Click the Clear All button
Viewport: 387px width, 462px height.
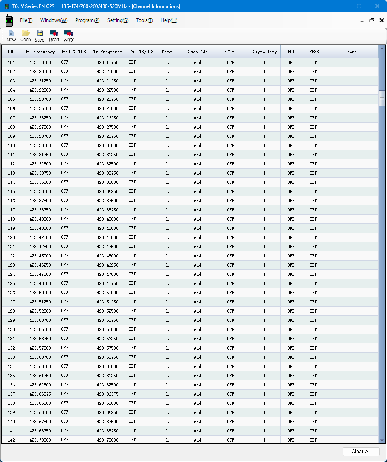click(x=361, y=452)
